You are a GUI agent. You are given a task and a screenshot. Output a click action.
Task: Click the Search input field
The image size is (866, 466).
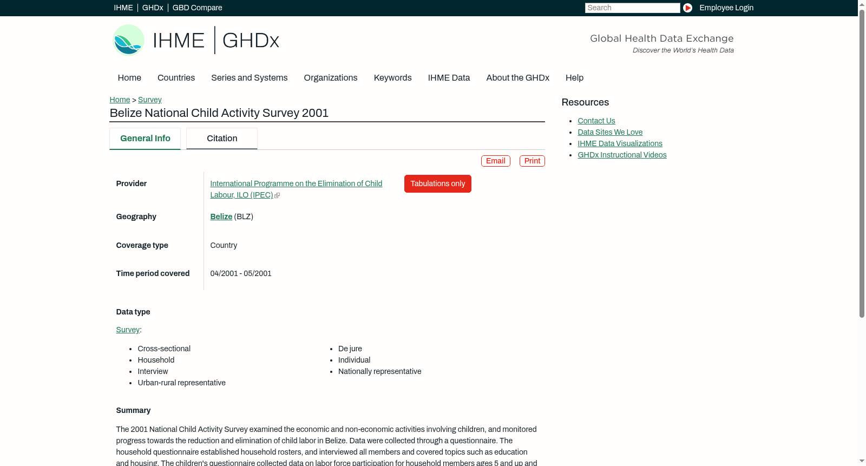(x=633, y=8)
